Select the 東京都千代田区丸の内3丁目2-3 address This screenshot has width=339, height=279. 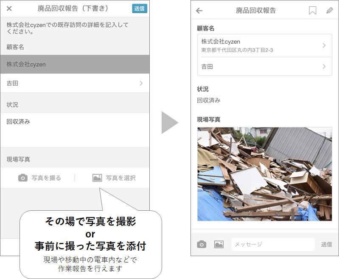237,50
